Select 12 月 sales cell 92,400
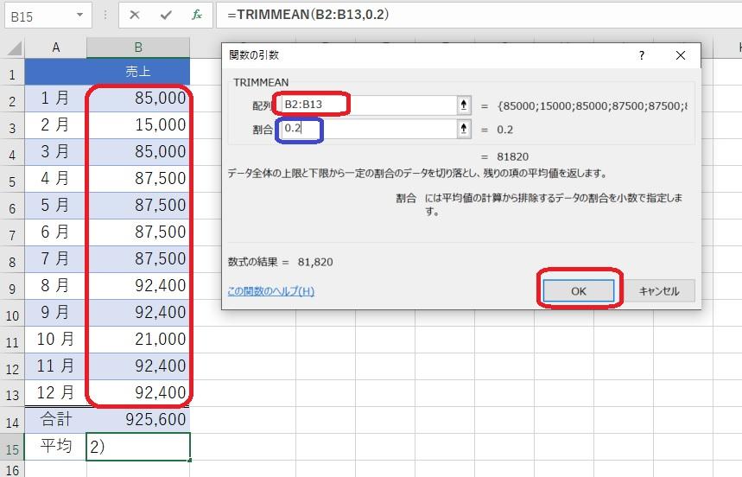This screenshot has height=477, width=742. tap(138, 393)
